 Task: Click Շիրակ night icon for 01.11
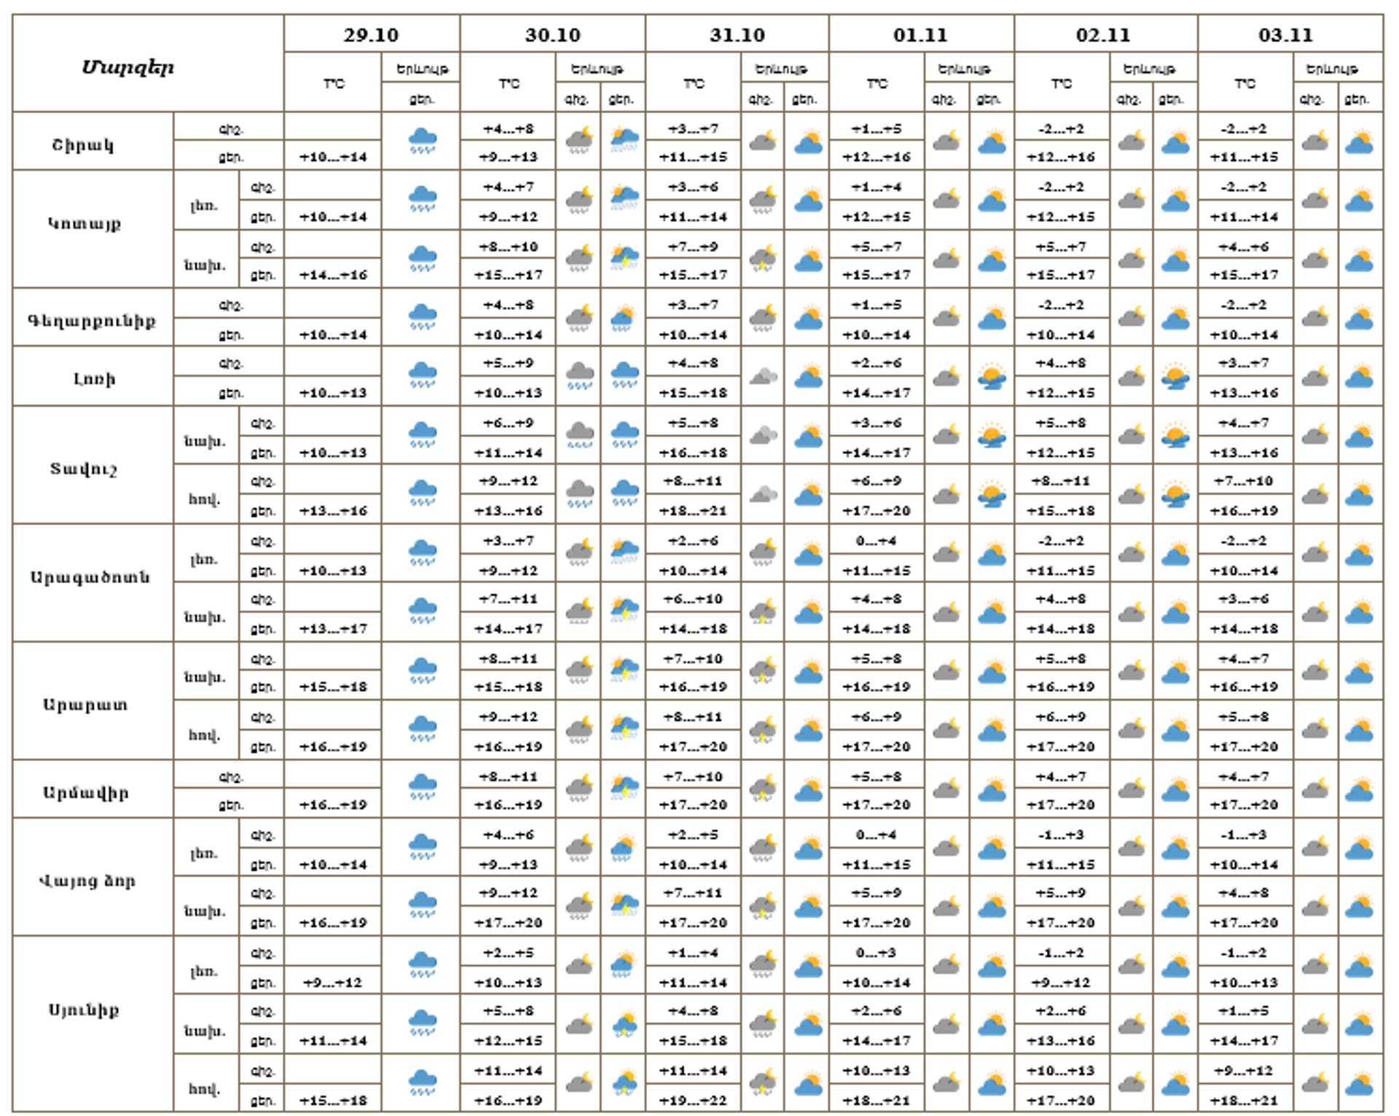(x=947, y=141)
